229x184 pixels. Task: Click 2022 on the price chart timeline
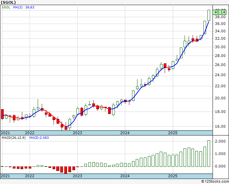[x=30, y=133]
